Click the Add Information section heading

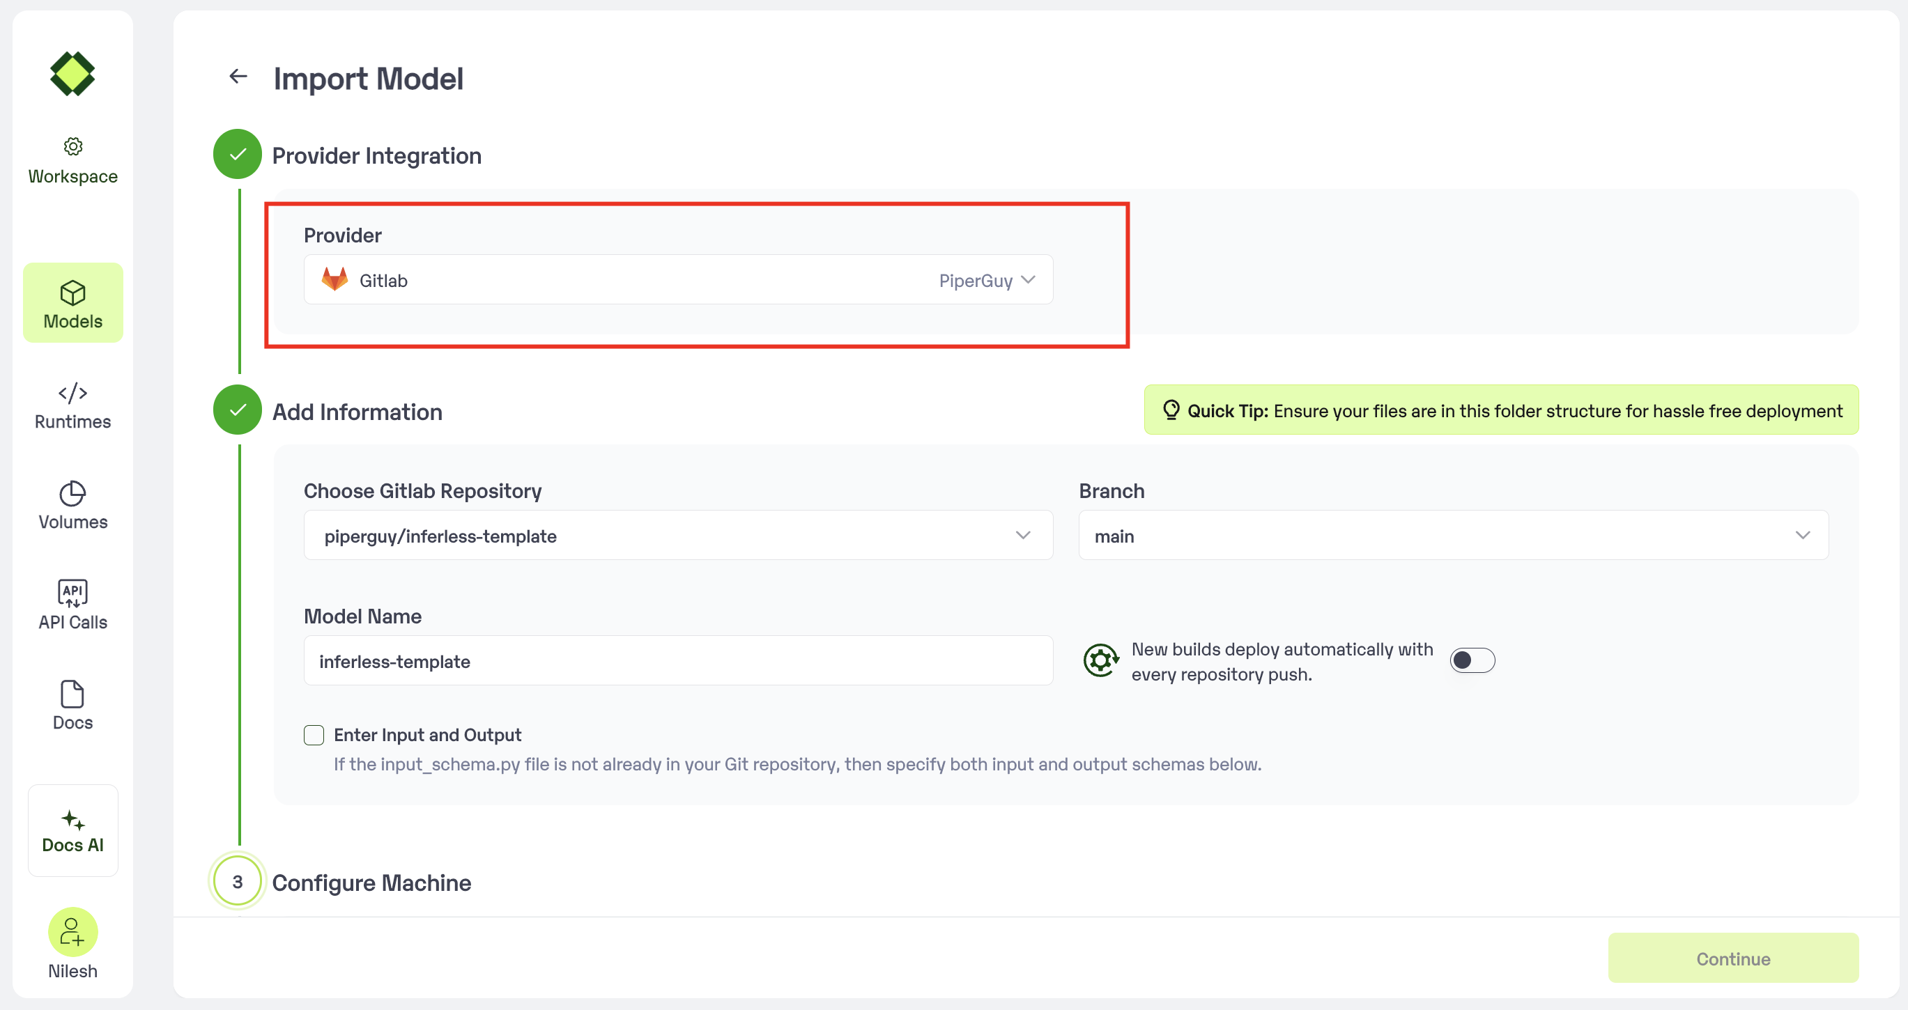click(x=357, y=412)
